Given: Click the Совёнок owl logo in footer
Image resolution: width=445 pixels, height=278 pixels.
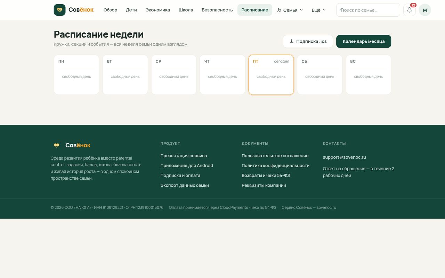Looking at the screenshot, I should (x=71, y=145).
